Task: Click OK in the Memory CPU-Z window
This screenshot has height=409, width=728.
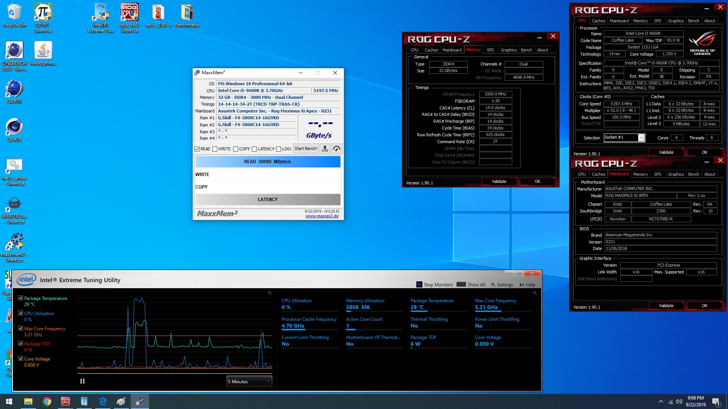Action: [x=537, y=181]
